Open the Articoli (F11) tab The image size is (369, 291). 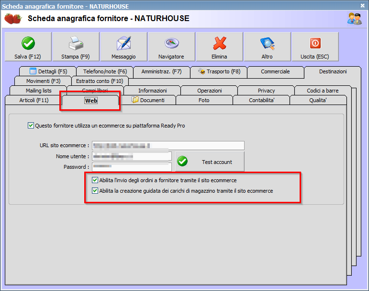34,100
